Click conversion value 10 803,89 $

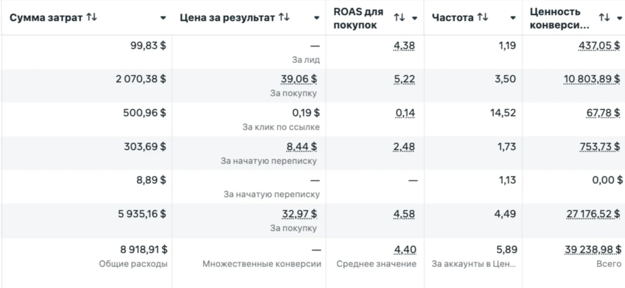592,79
